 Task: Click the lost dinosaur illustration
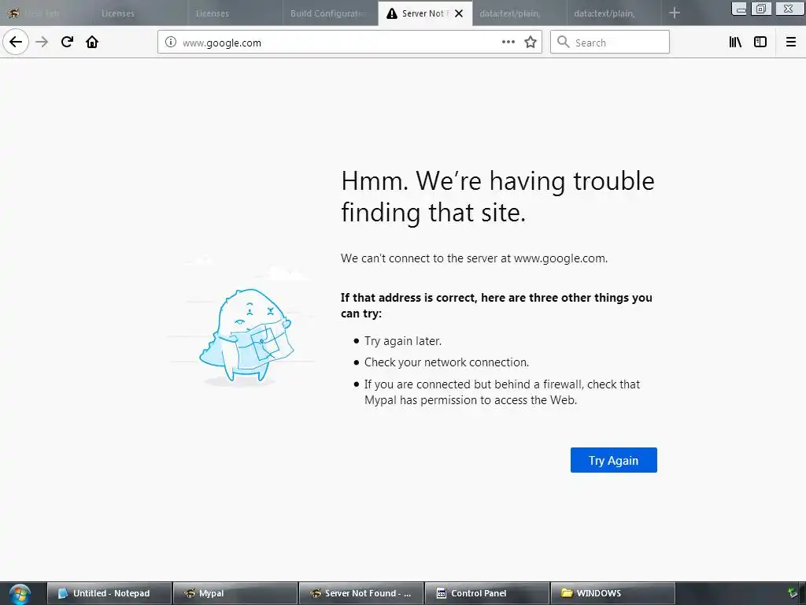coord(246,334)
